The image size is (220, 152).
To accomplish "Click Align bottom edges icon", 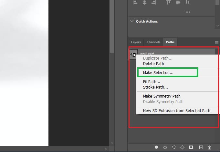I will point(187,2).
